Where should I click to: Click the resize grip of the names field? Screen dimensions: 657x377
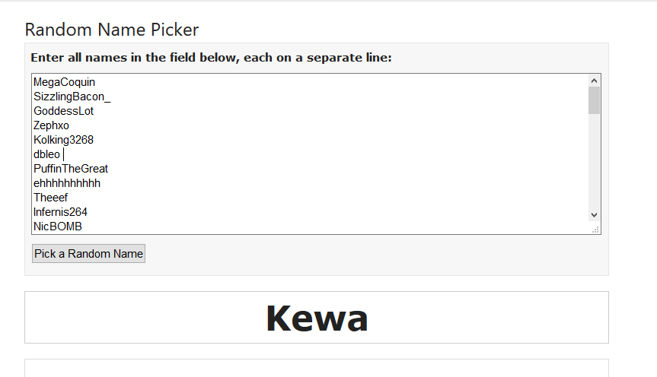595,229
